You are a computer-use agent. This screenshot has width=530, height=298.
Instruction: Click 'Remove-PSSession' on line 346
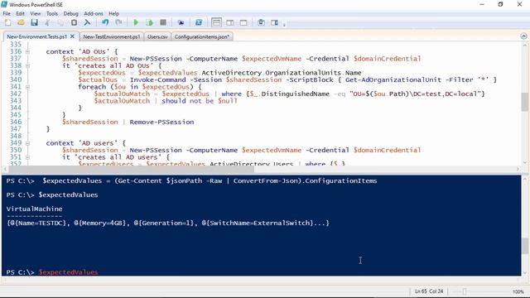[x=161, y=122]
